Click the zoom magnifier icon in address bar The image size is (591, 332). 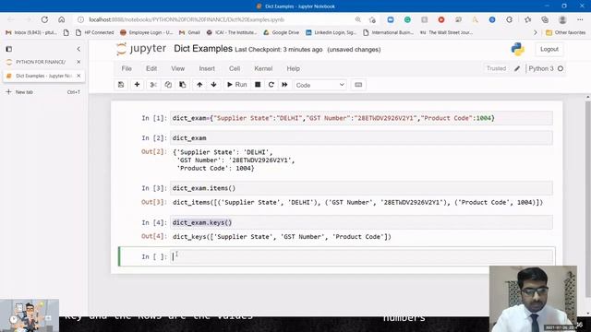(357, 19)
